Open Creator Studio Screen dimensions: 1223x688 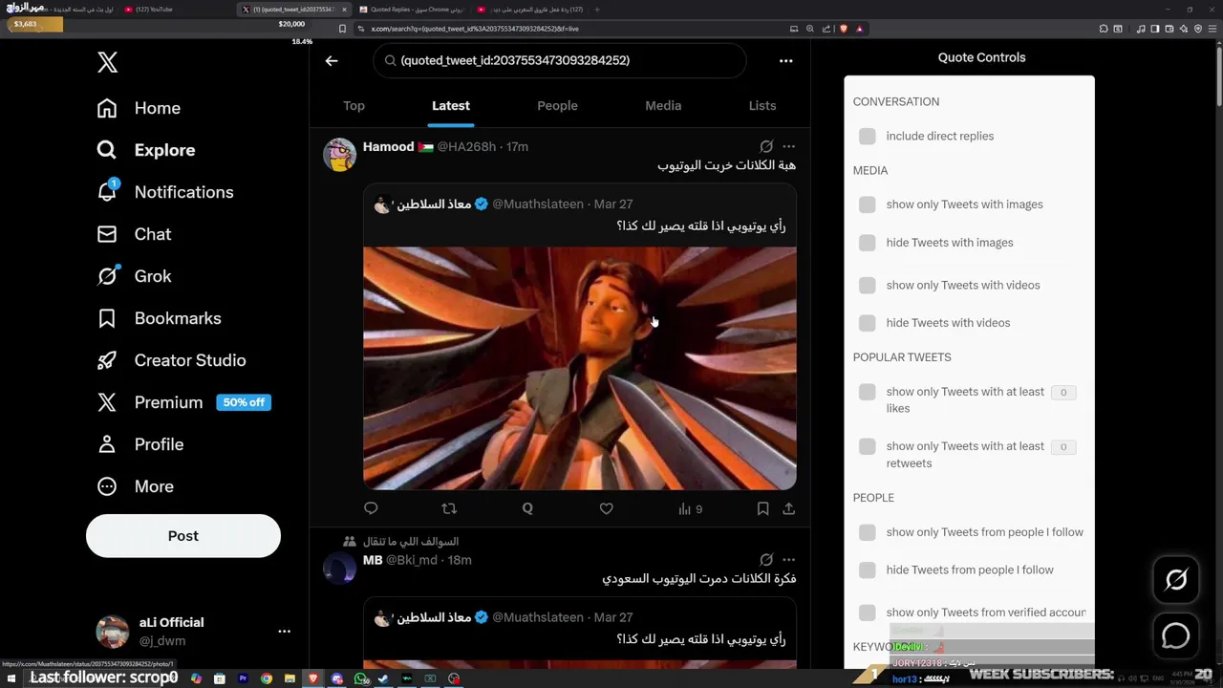coord(171,360)
